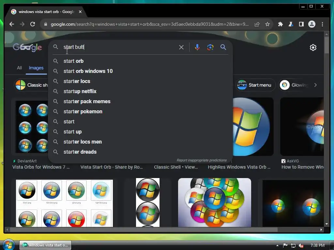Select the 'starter pack memes' suggestion
Image resolution: width=334 pixels, height=250 pixels.
[141, 102]
